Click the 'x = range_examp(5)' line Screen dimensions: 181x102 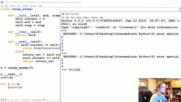17,68
